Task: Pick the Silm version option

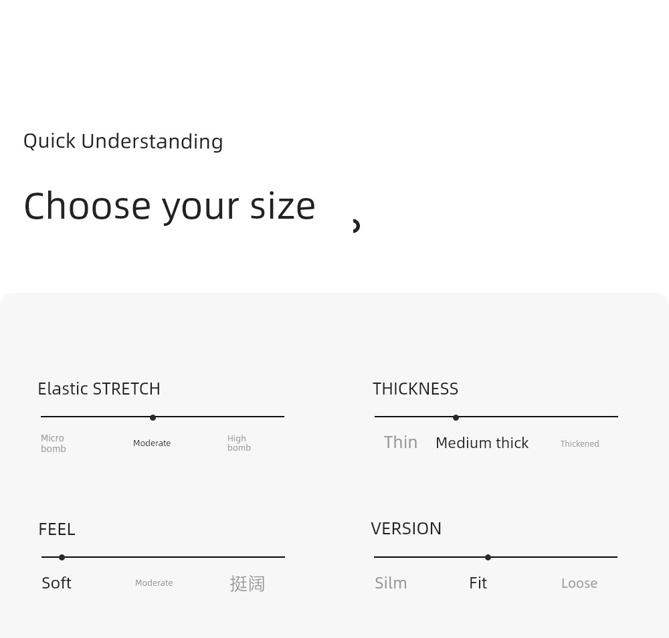Action: pos(391,583)
